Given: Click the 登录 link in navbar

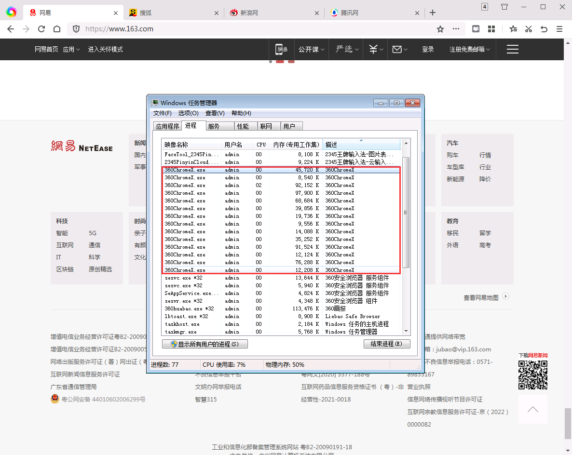Looking at the screenshot, I should coord(428,49).
